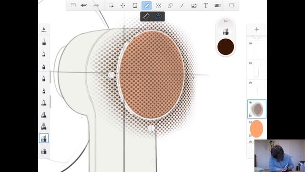Select the currently highlighted marker brush
Image resolution: width=305 pixels, height=172 pixels.
point(44,138)
